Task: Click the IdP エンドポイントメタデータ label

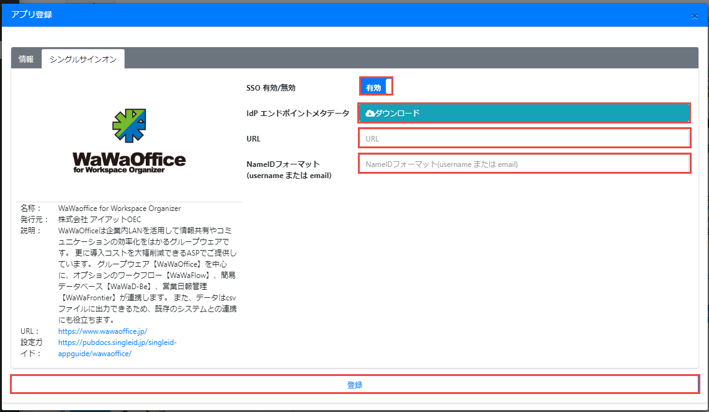Action: point(298,114)
